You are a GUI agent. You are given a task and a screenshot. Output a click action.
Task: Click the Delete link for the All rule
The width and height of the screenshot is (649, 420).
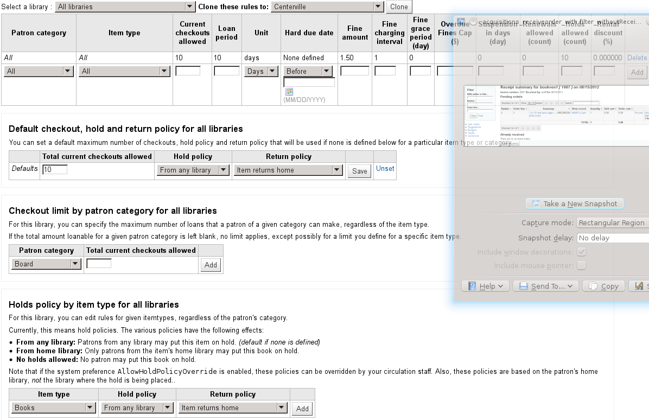(637, 58)
